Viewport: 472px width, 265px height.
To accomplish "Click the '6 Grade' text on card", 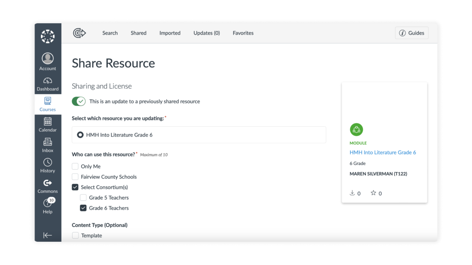I will pos(358,163).
